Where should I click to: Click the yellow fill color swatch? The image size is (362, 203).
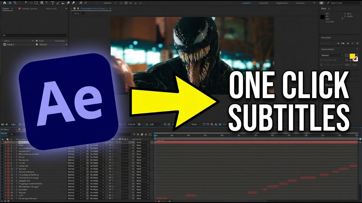(x=352, y=56)
